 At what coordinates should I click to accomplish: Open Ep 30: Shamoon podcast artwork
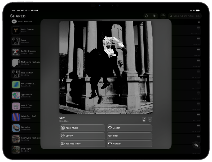pyautogui.click(x=16, y=52)
